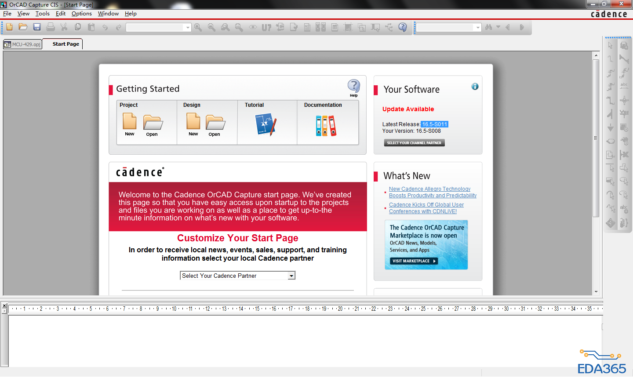Open the Help menu
Viewport: 633px width, 378px height.
pyautogui.click(x=131, y=14)
